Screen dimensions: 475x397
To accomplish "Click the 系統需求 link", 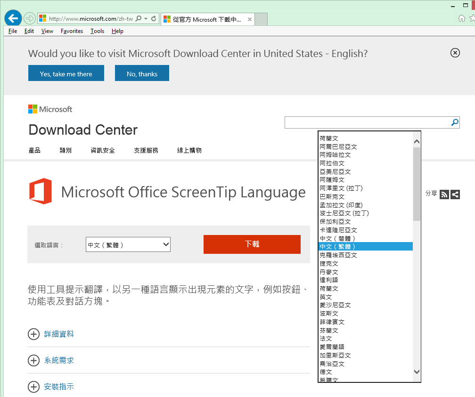I will [59, 360].
